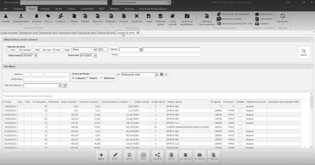Export list with the Excel button
315x165 pixels.
[143, 156]
